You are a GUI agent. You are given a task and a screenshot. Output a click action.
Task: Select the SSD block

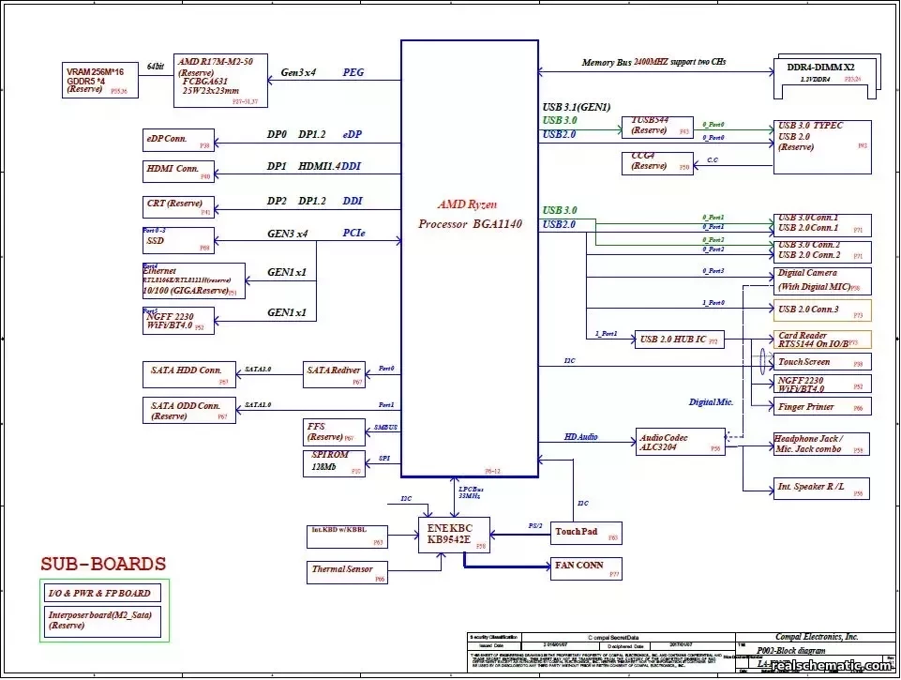178,240
